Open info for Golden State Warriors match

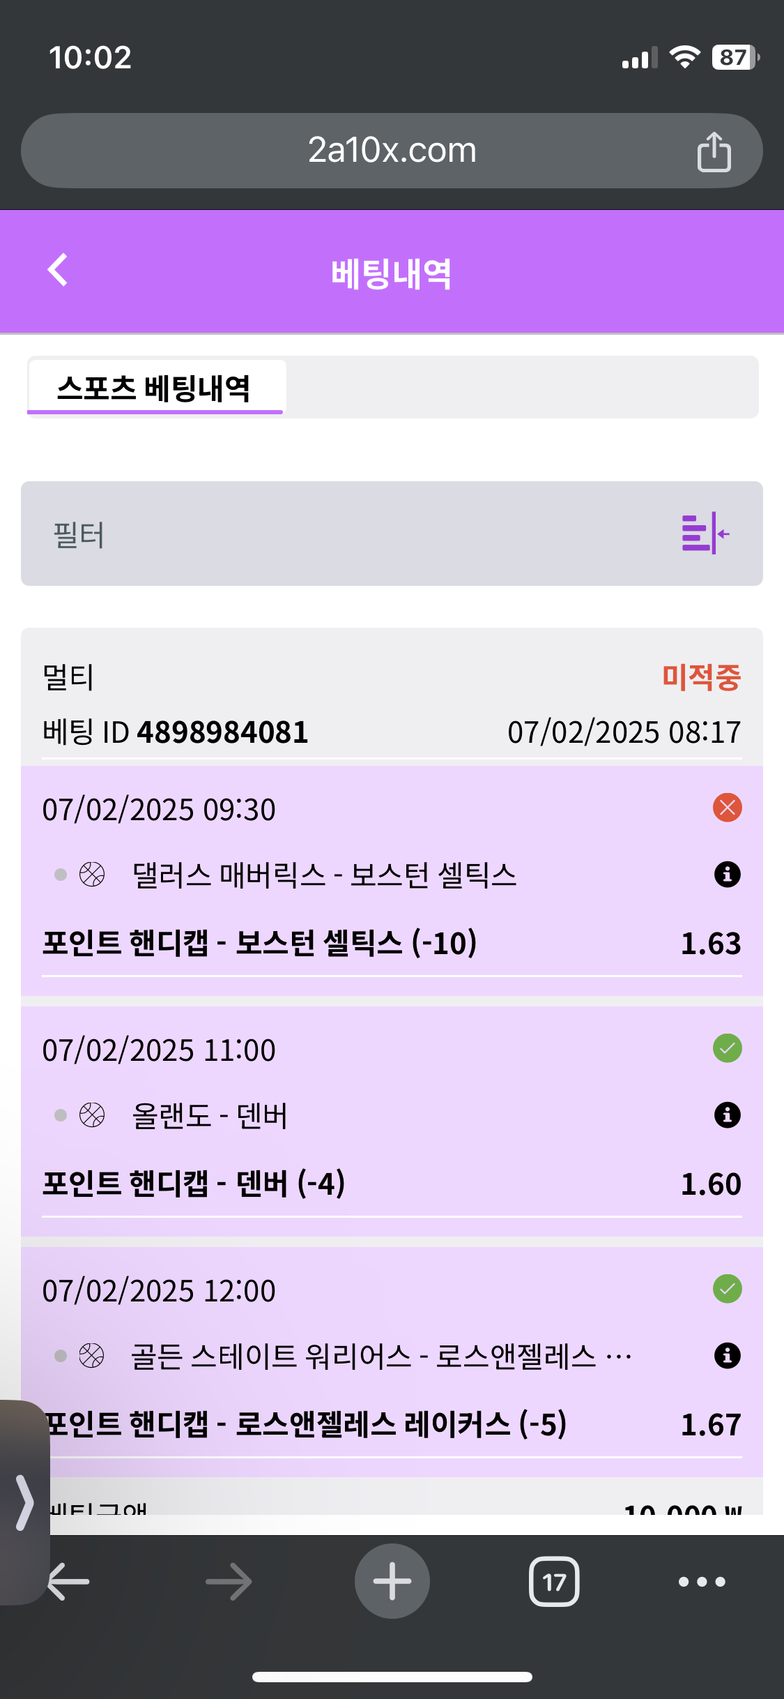(727, 1355)
